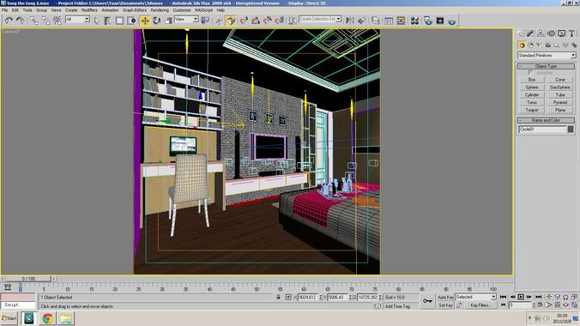
Task: Click the Teapot primitive button
Action: pyautogui.click(x=532, y=110)
